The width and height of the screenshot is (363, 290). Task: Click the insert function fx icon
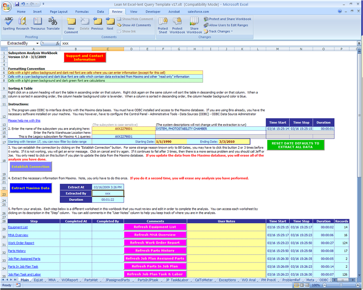(58, 43)
